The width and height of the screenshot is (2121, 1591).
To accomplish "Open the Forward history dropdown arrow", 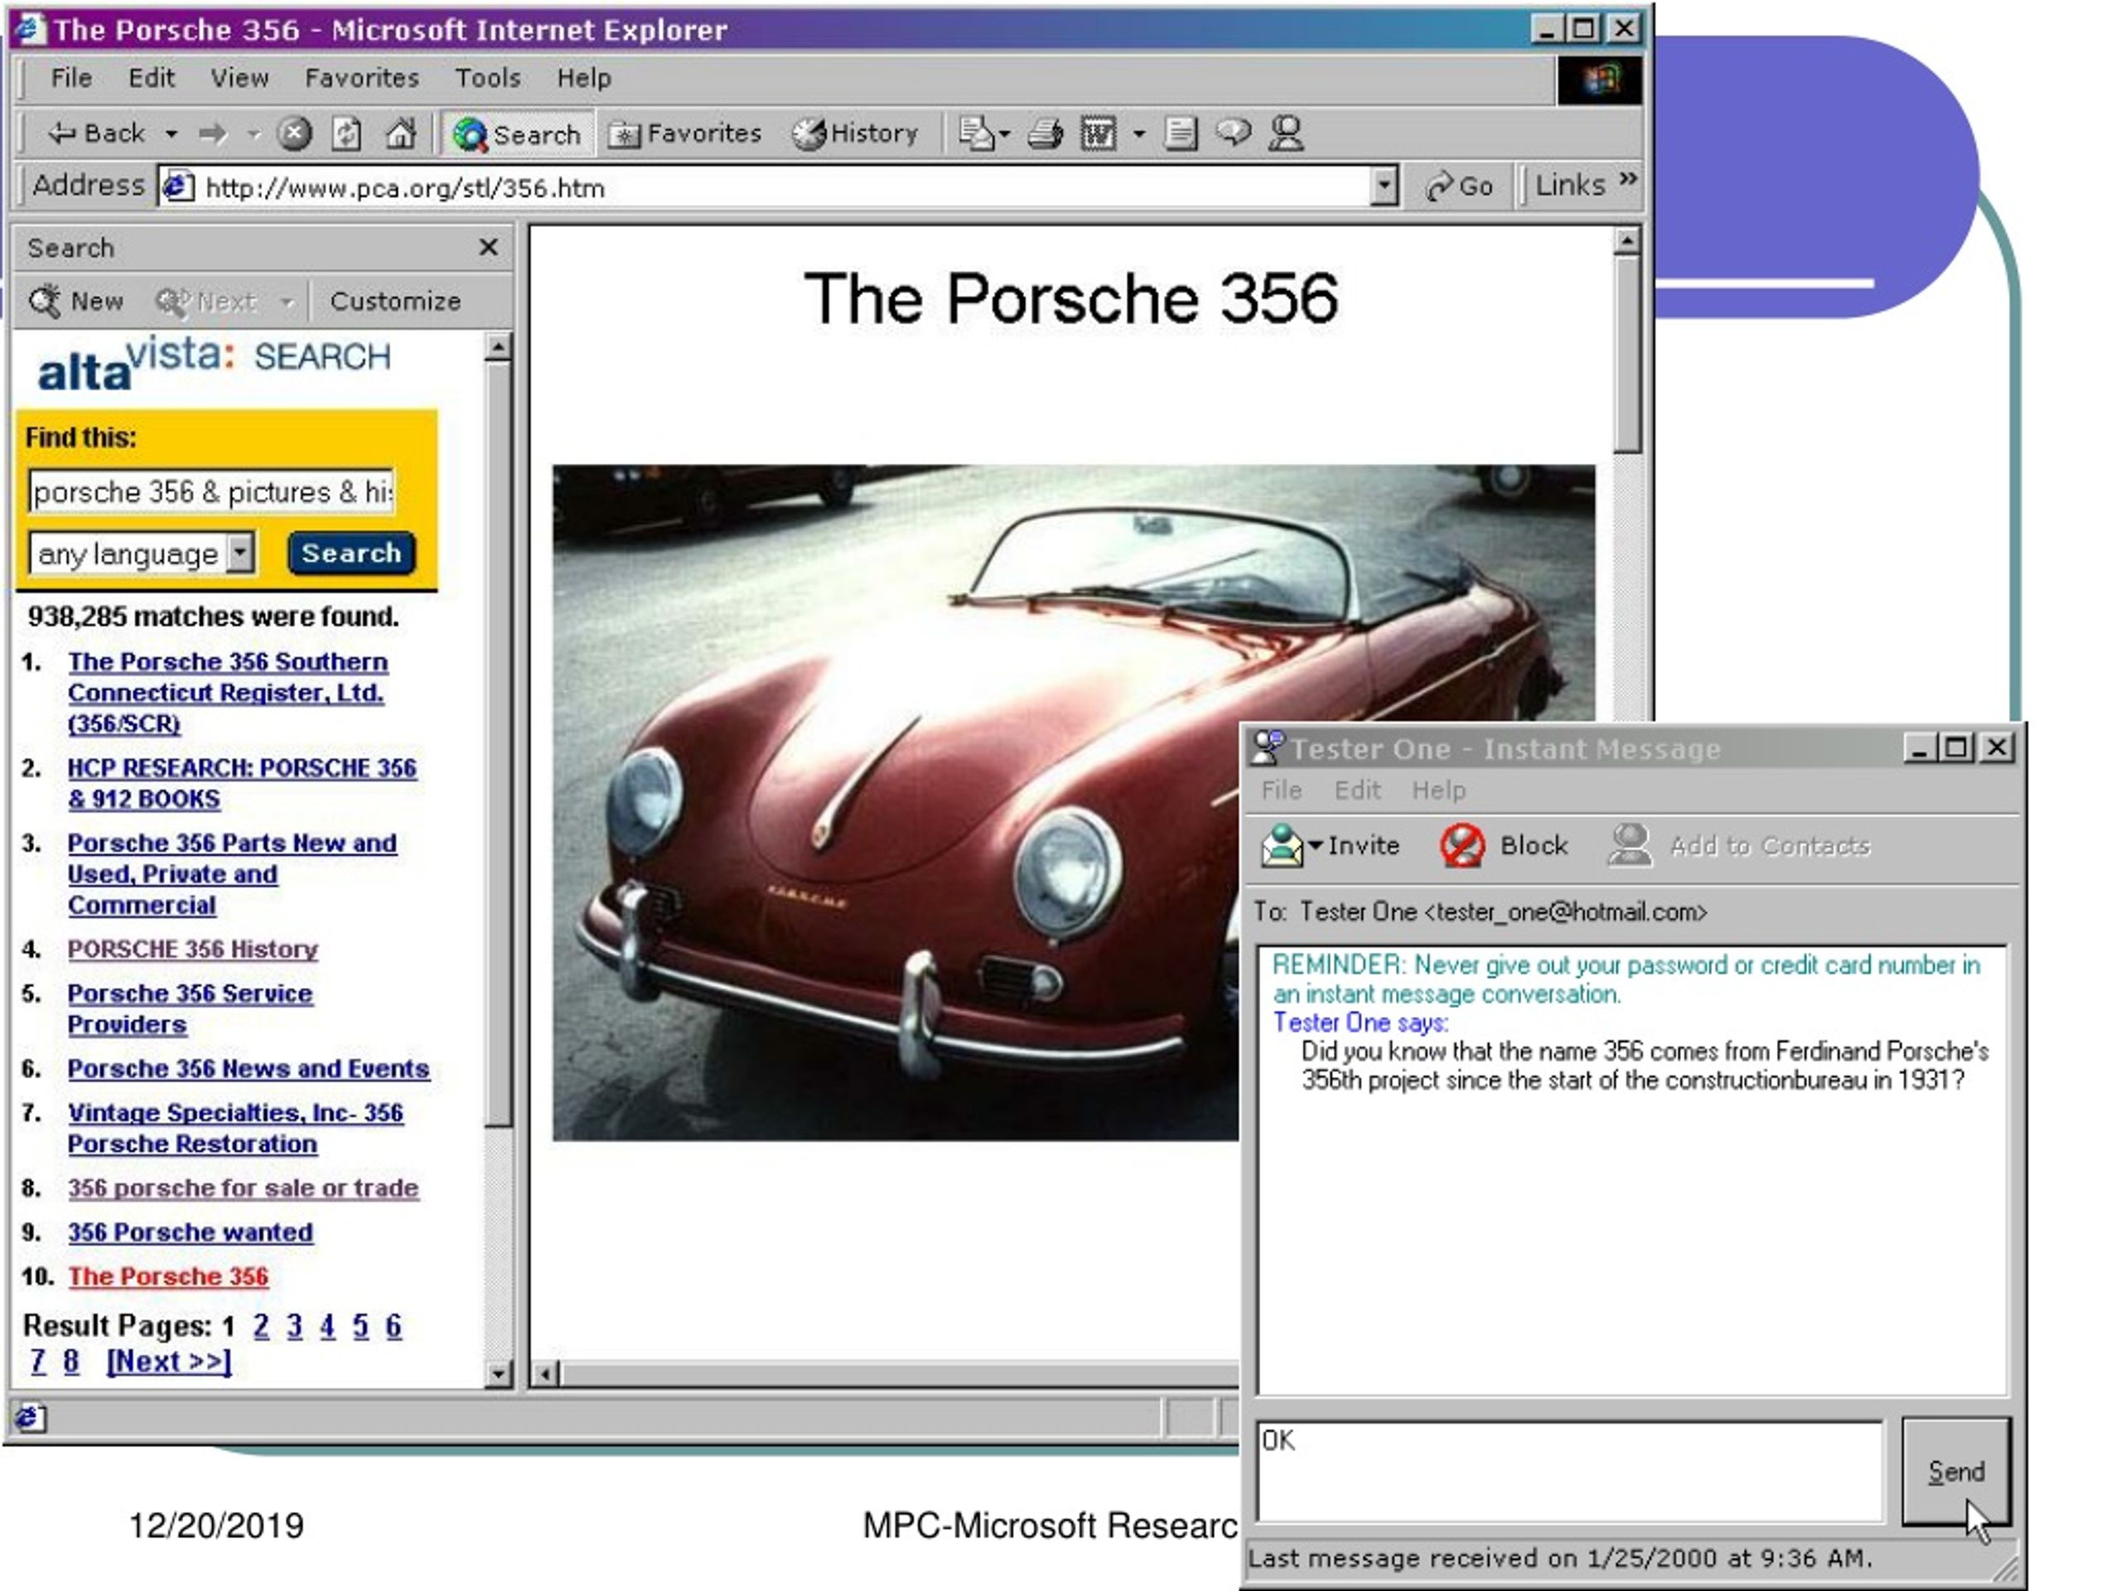I will (254, 134).
